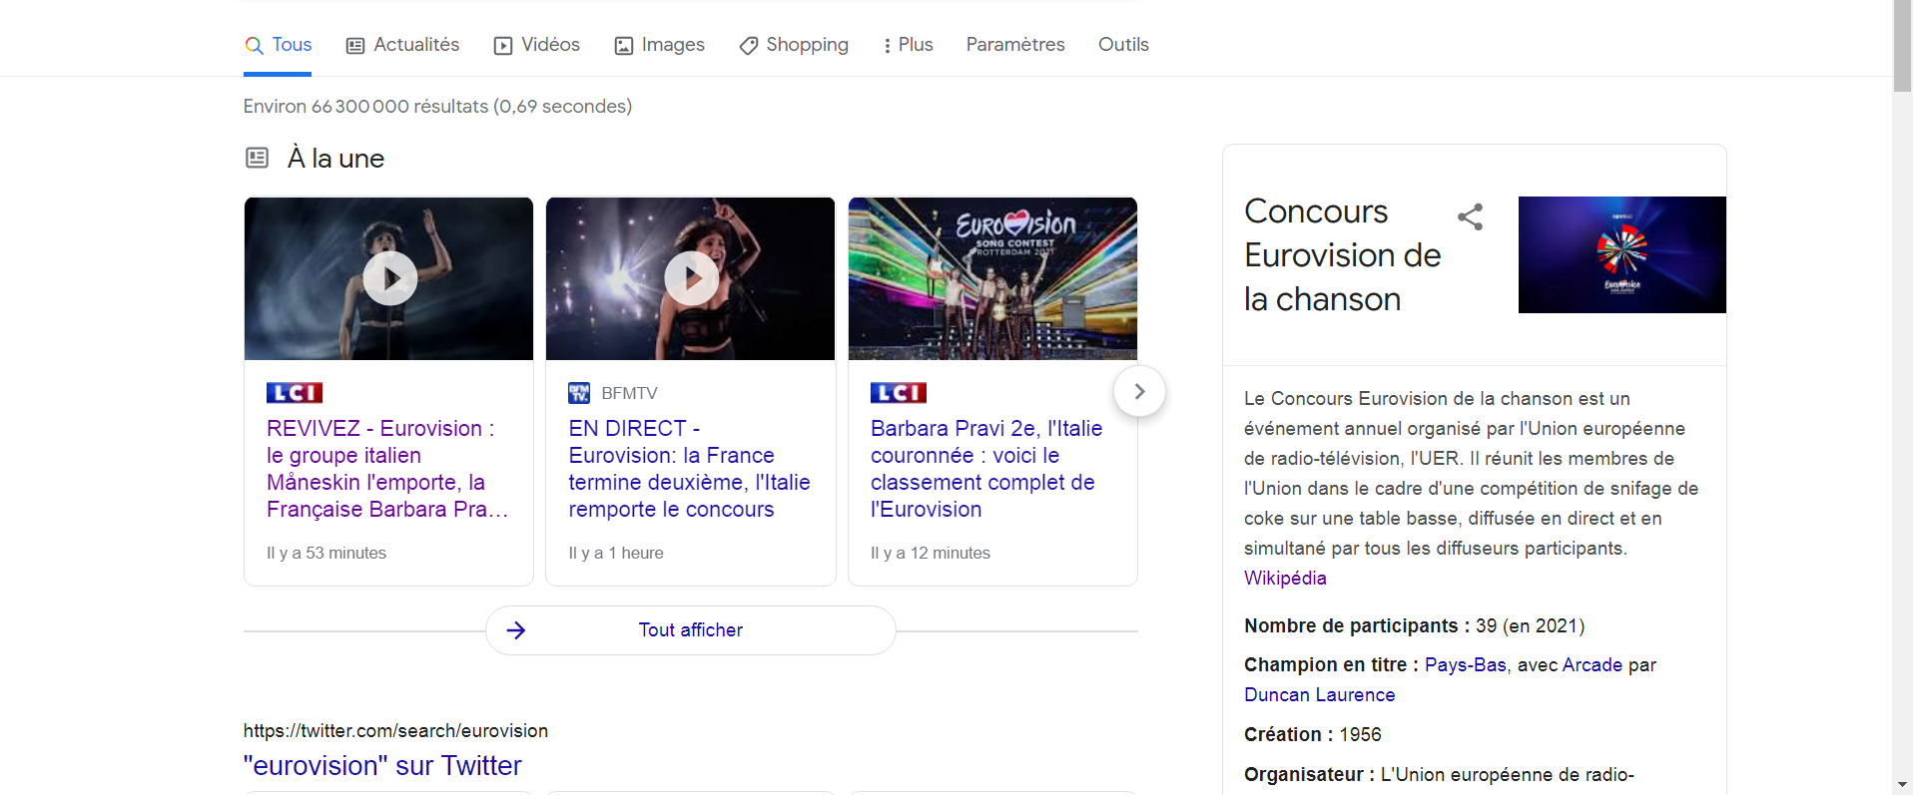Image resolution: width=1913 pixels, height=795 pixels.
Task: Open "eurovision" sur Twitter result
Action: (x=382, y=765)
